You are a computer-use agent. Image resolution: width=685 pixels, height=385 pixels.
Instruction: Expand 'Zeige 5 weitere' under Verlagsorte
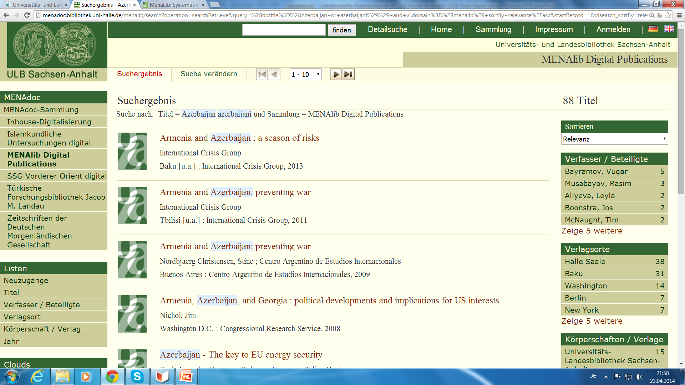(592, 321)
